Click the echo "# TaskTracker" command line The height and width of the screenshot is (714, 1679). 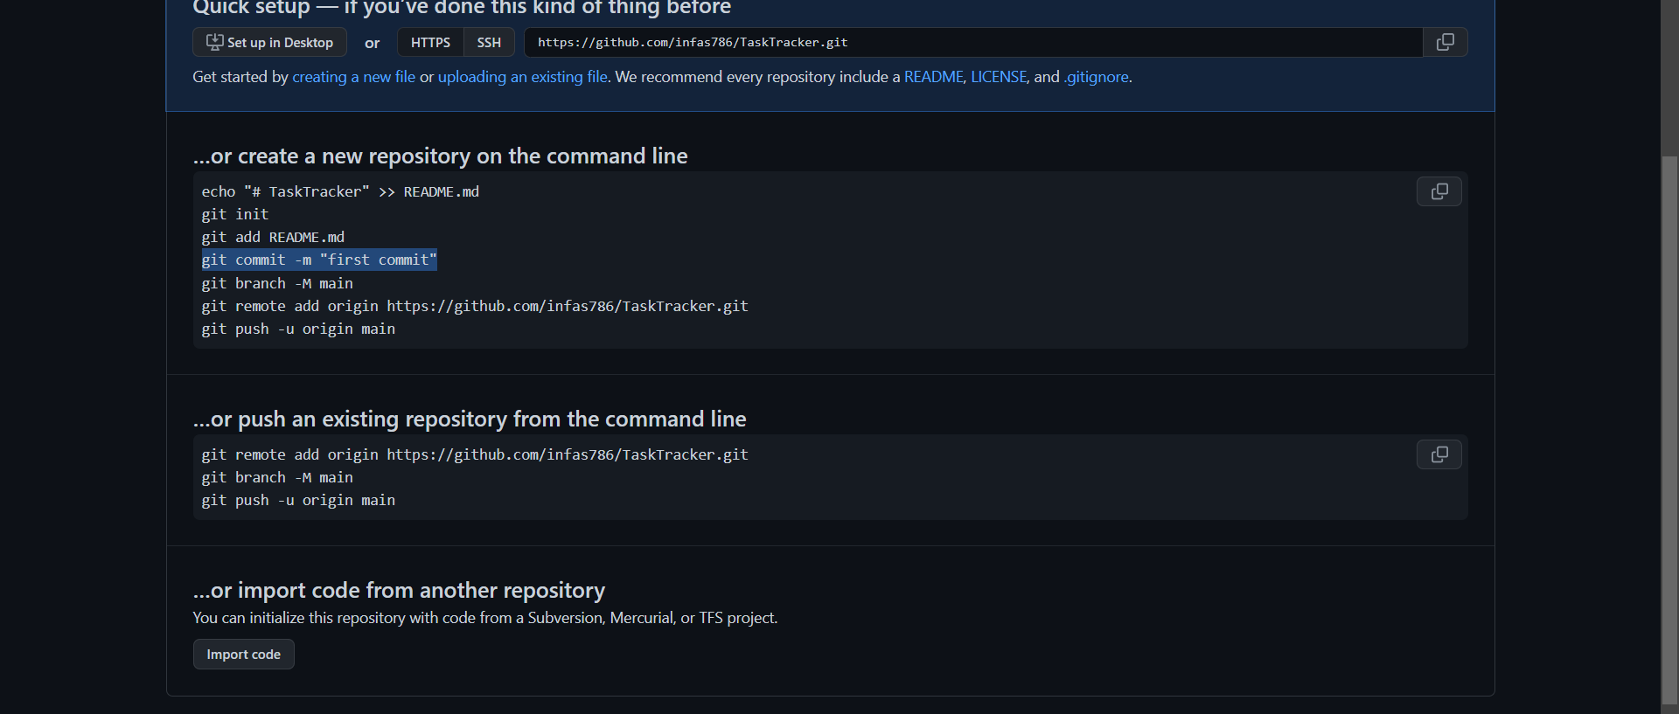click(340, 191)
